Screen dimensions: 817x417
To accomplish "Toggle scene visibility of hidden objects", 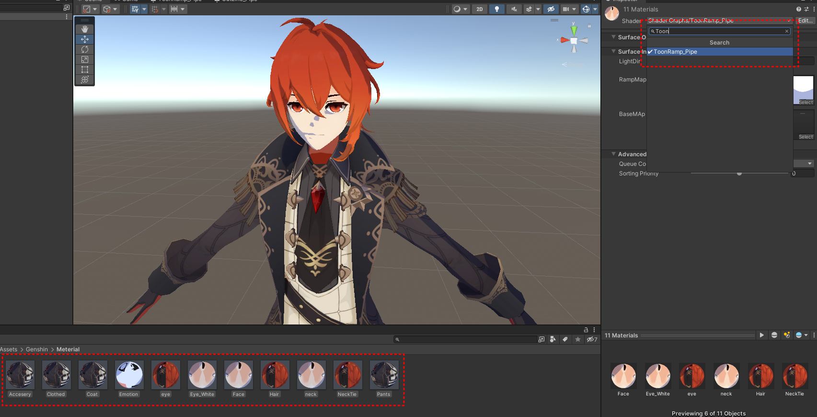I will click(x=551, y=9).
